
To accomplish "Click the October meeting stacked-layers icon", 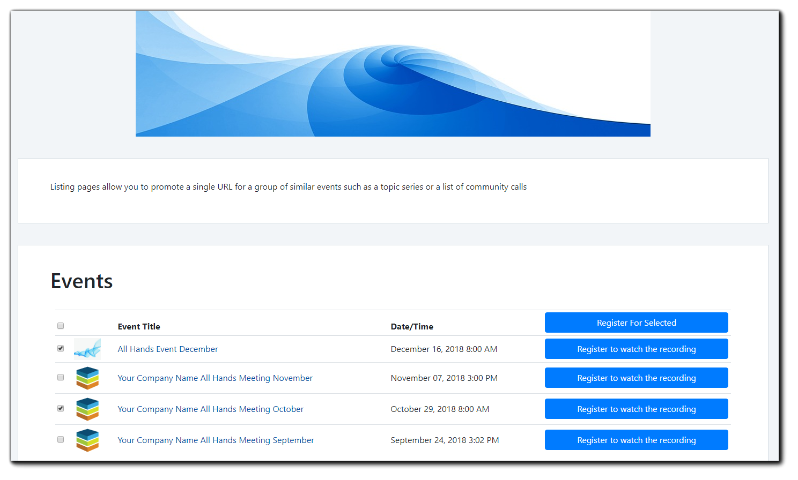I will tap(87, 409).
